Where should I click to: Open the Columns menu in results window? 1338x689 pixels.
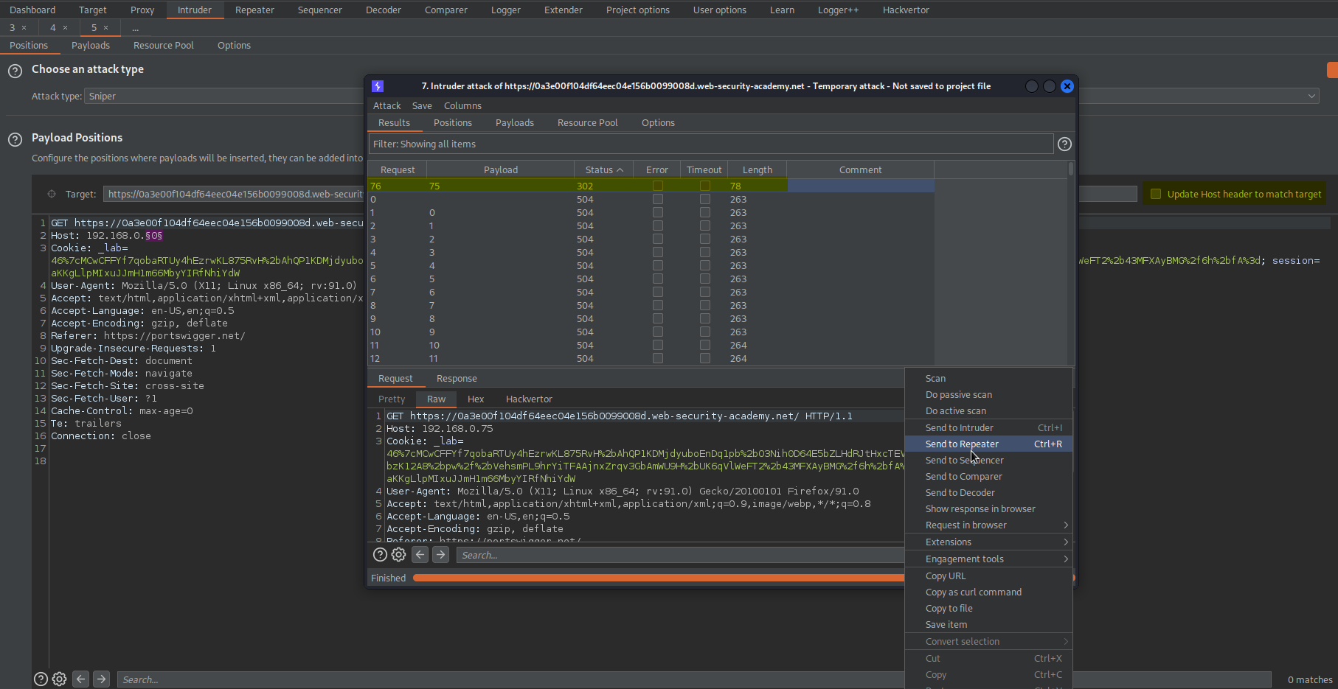[x=462, y=106]
